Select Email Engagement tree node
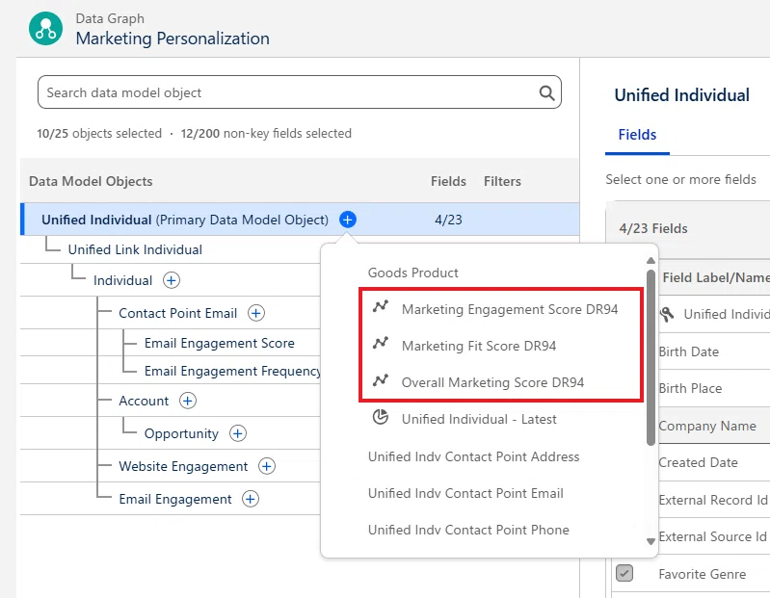This screenshot has width=770, height=598. (175, 499)
